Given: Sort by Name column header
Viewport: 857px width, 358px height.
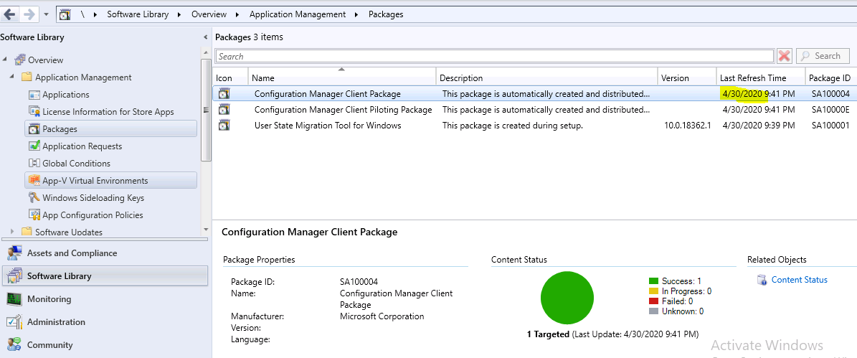Looking at the screenshot, I should pos(342,77).
